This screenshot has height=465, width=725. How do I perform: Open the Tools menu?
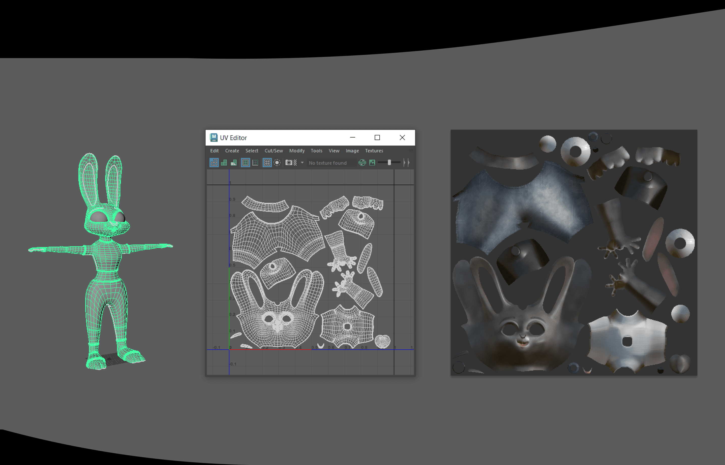point(316,151)
